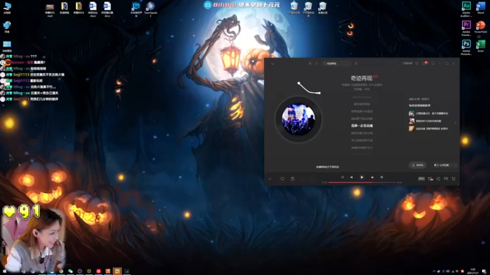Select the Control Panel desktop icon

click(x=7, y=46)
